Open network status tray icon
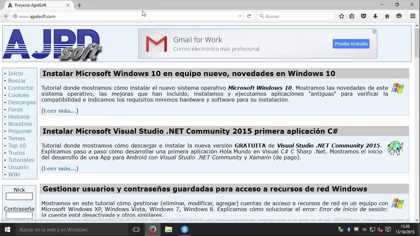The height and width of the screenshot is (236, 420). pyautogui.click(x=372, y=229)
